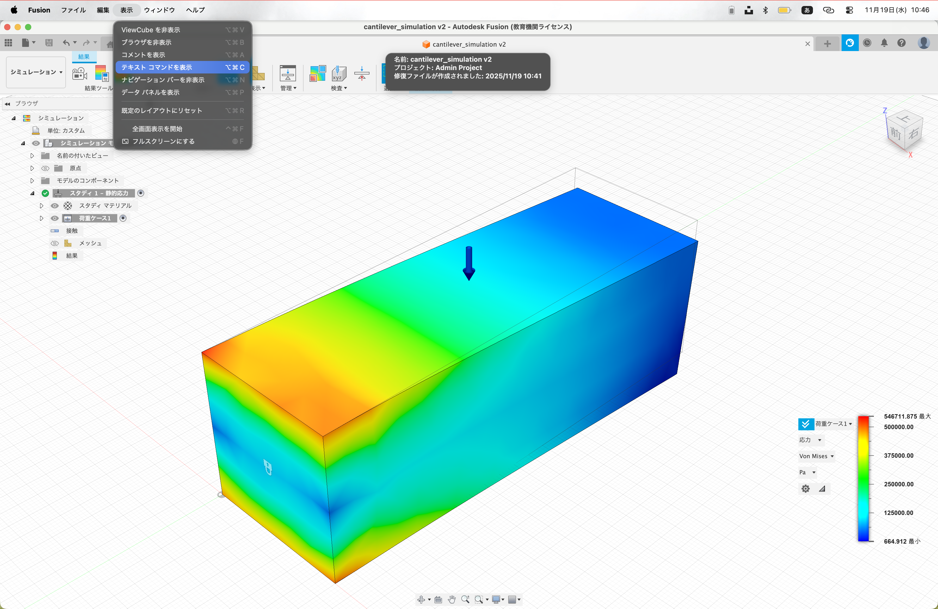Click the Orbit navigation icon

point(421,599)
